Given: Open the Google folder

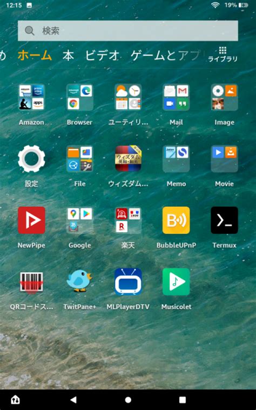Looking at the screenshot, I should coord(79,220).
